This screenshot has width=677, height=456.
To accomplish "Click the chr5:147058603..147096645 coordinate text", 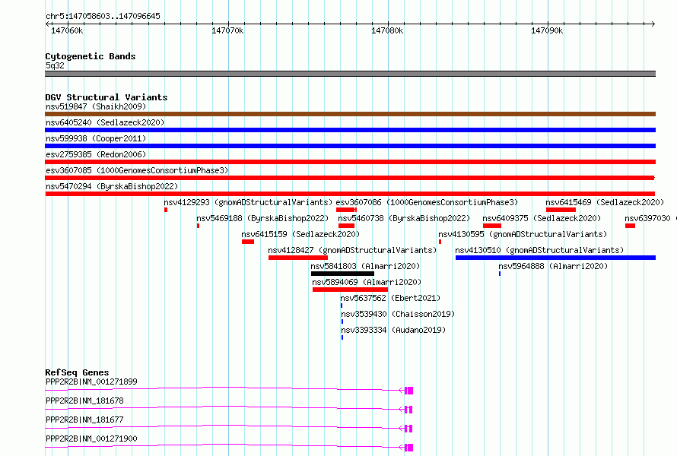I will pos(103,16).
